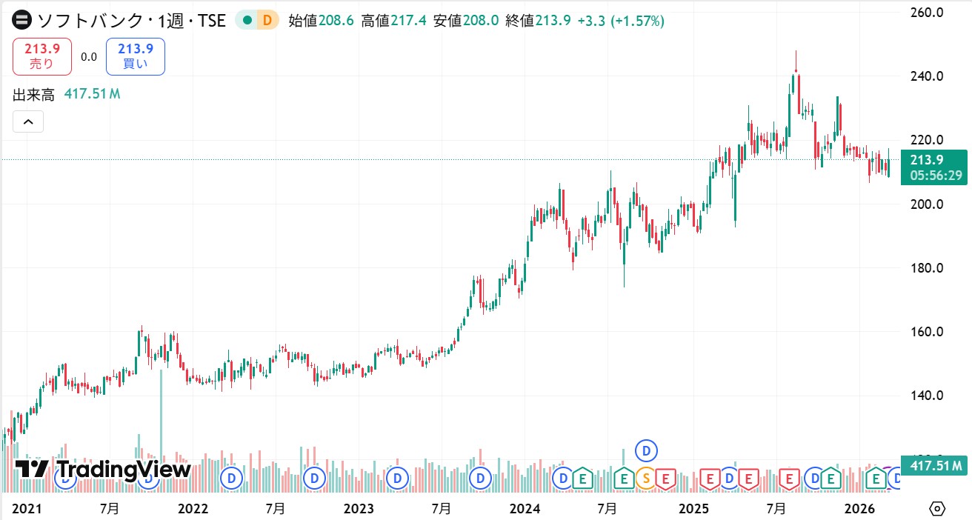
Task: Click the D dividend marker near 2023
Action: point(399,479)
